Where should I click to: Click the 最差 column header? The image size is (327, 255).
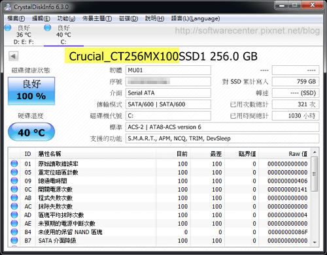[x=207, y=154]
